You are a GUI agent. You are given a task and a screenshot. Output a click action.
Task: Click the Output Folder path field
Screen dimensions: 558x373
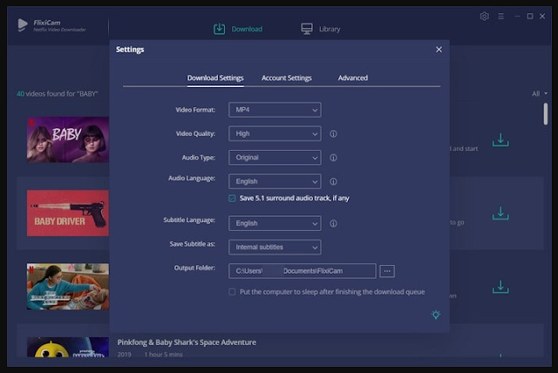pyautogui.click(x=303, y=271)
